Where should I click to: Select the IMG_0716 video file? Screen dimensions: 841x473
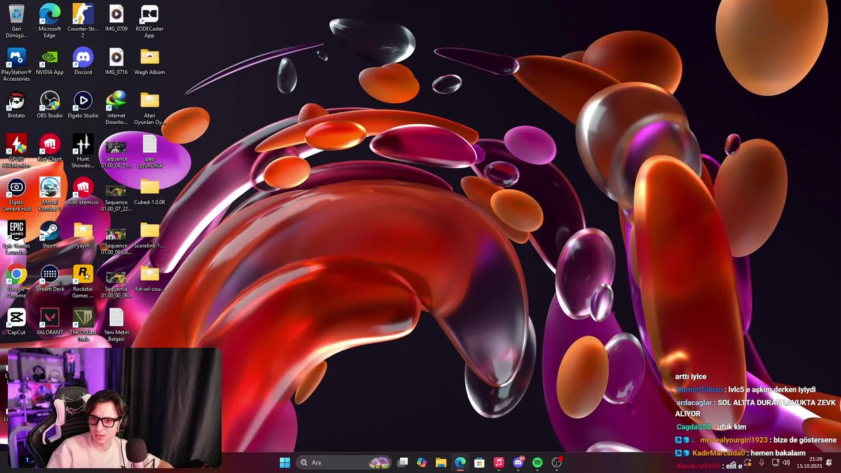(116, 61)
